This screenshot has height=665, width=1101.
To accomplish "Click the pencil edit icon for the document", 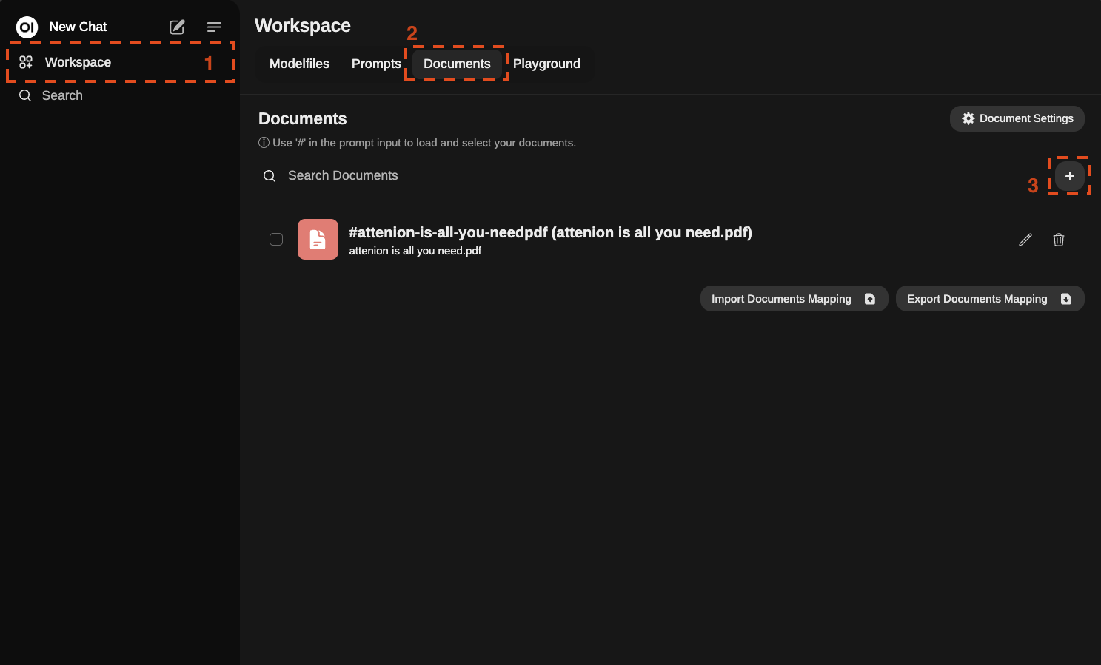I will [1025, 240].
